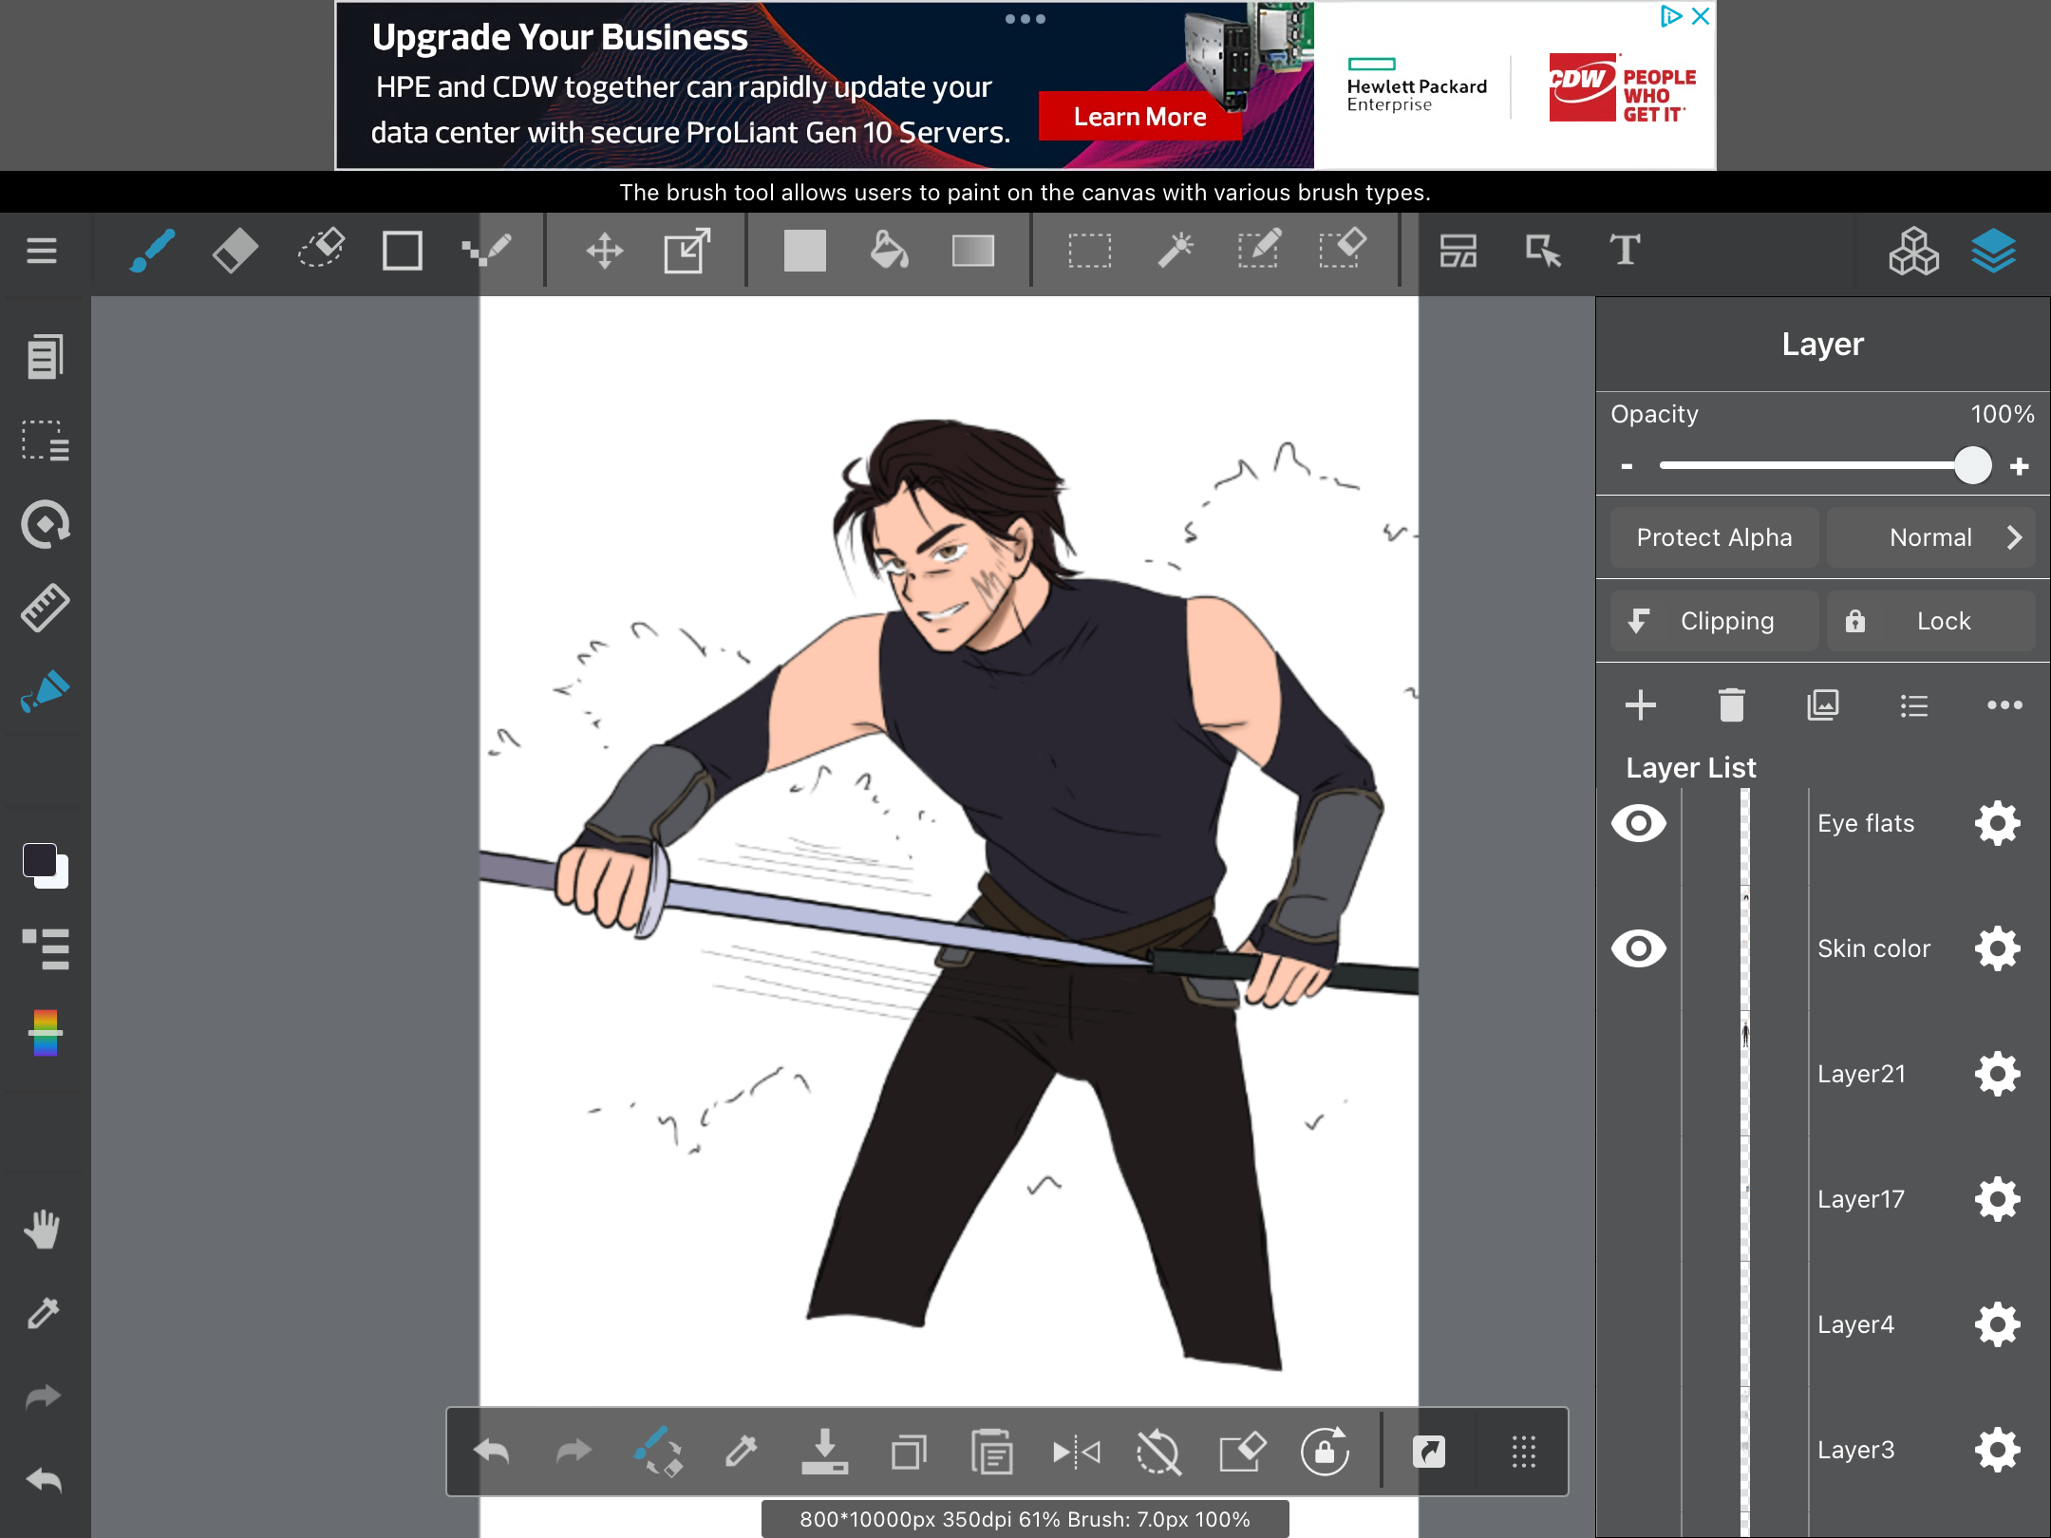Screen dimensions: 2051x1538
Task: Hide the Skin color layer
Action: (x=1638, y=948)
